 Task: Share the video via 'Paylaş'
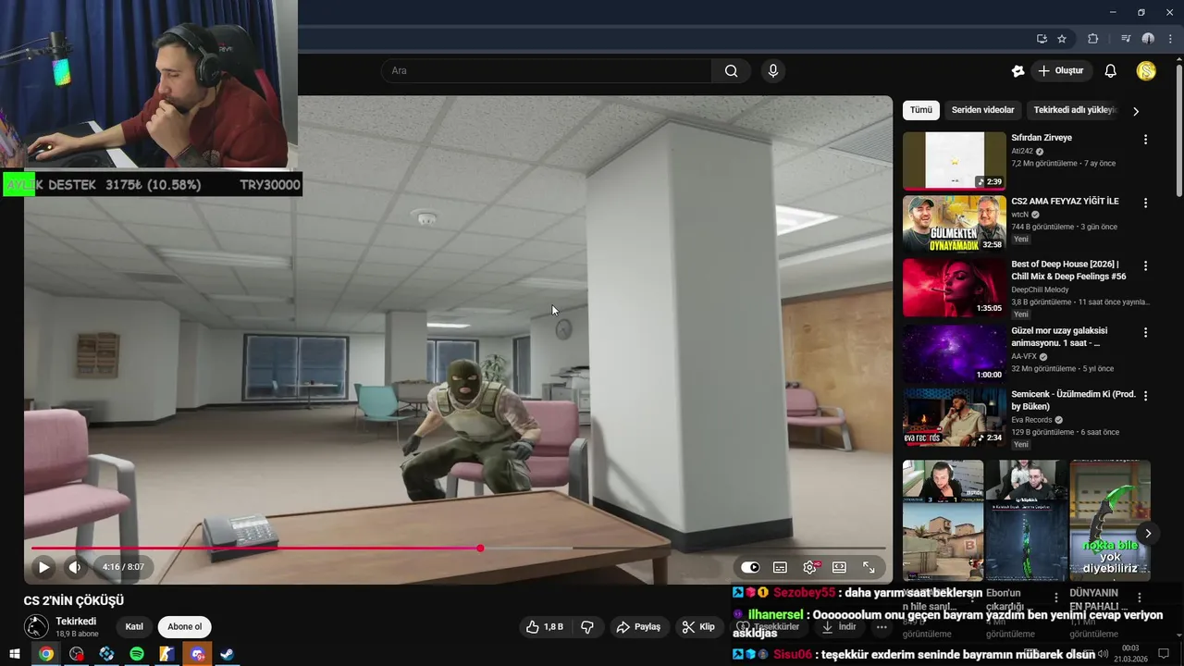coord(638,627)
